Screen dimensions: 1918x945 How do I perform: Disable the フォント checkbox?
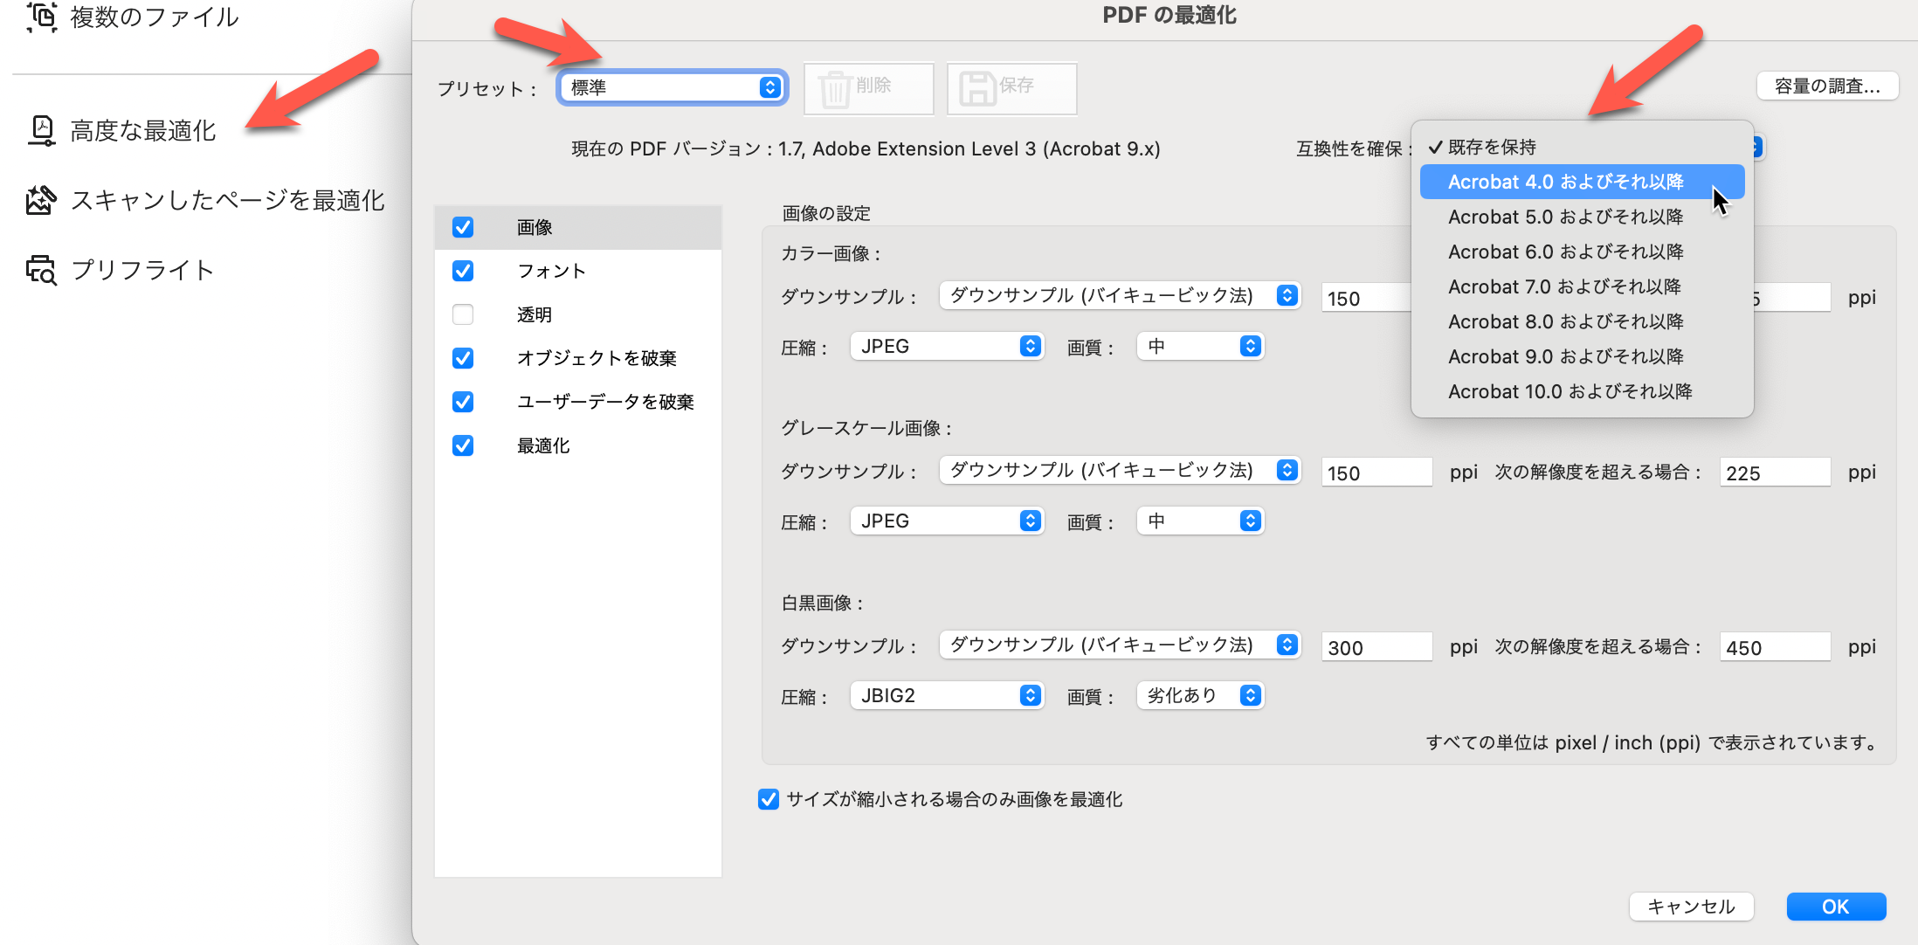[x=462, y=271]
